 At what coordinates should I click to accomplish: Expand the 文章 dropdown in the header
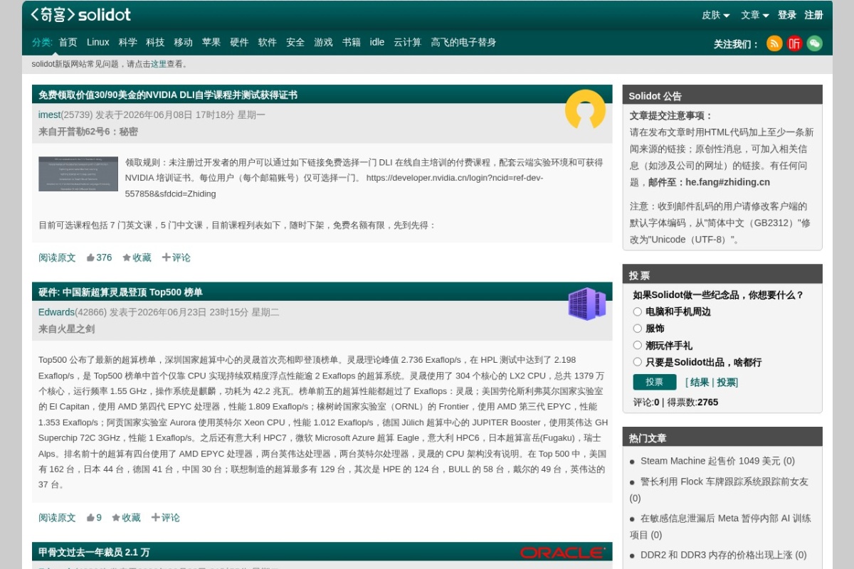[755, 15]
